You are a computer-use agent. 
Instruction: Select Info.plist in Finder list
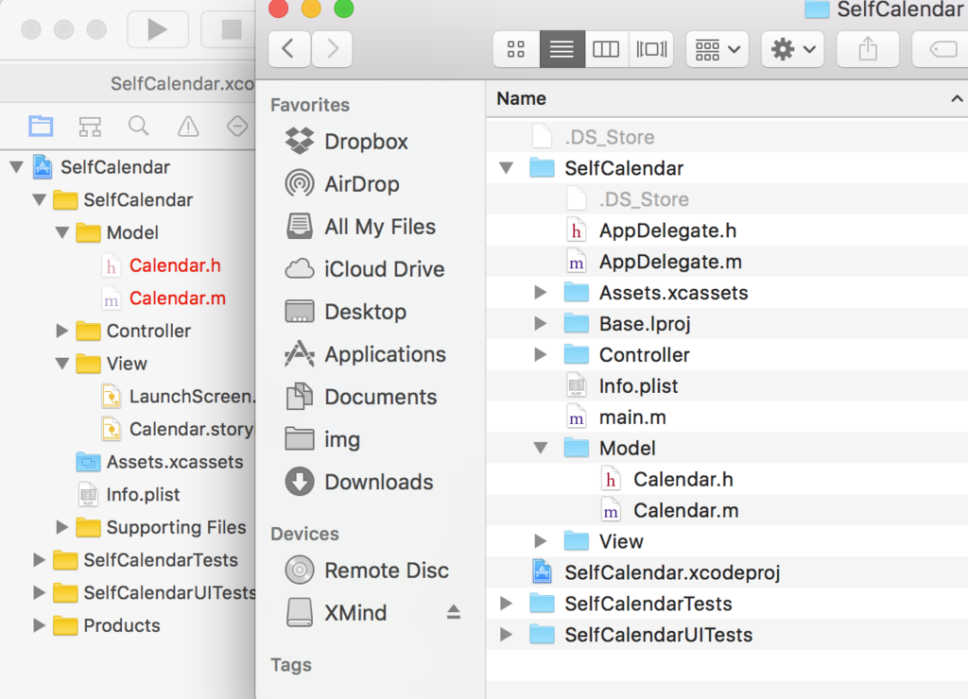coord(727,386)
